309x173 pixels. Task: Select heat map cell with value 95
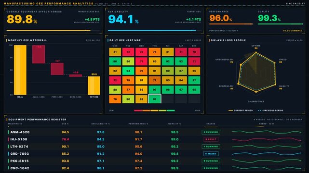tap(194, 90)
